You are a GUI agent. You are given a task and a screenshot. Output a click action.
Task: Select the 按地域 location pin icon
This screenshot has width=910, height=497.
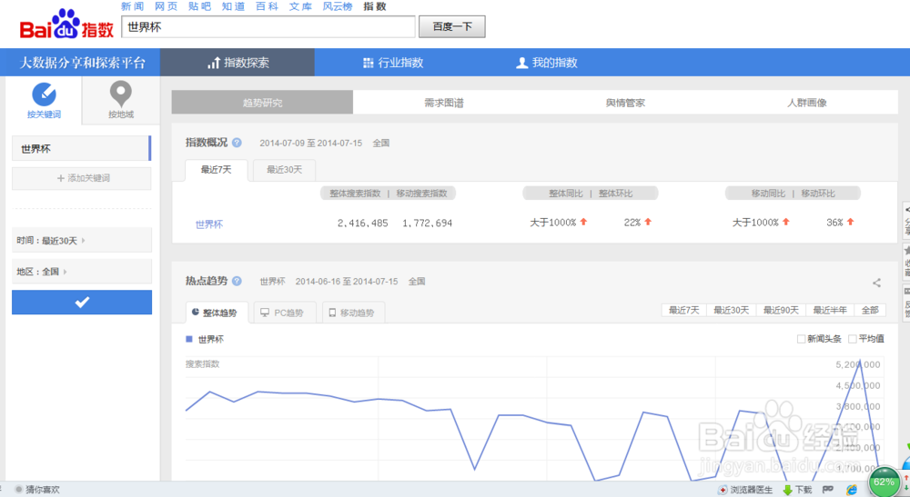(x=121, y=94)
